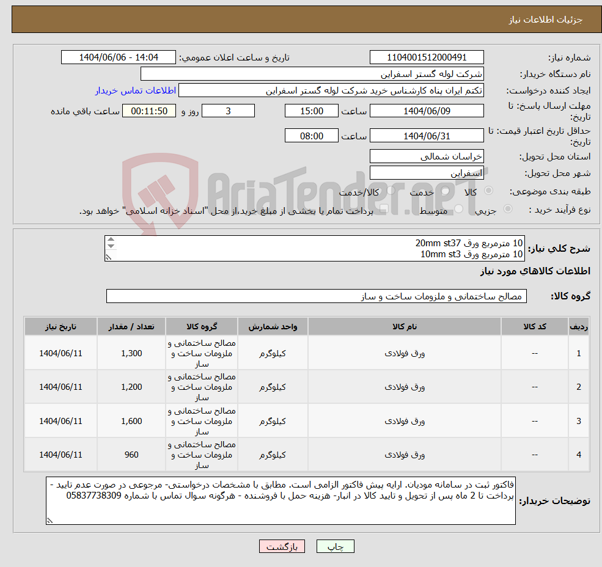Select the کالا/خدمت radio option
The width and height of the screenshot is (602, 567).
click(392, 189)
